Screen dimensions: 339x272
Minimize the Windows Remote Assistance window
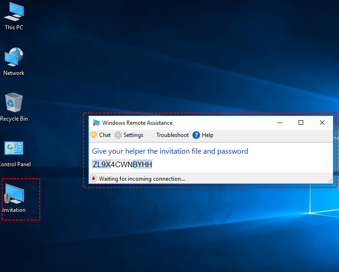[x=280, y=122]
